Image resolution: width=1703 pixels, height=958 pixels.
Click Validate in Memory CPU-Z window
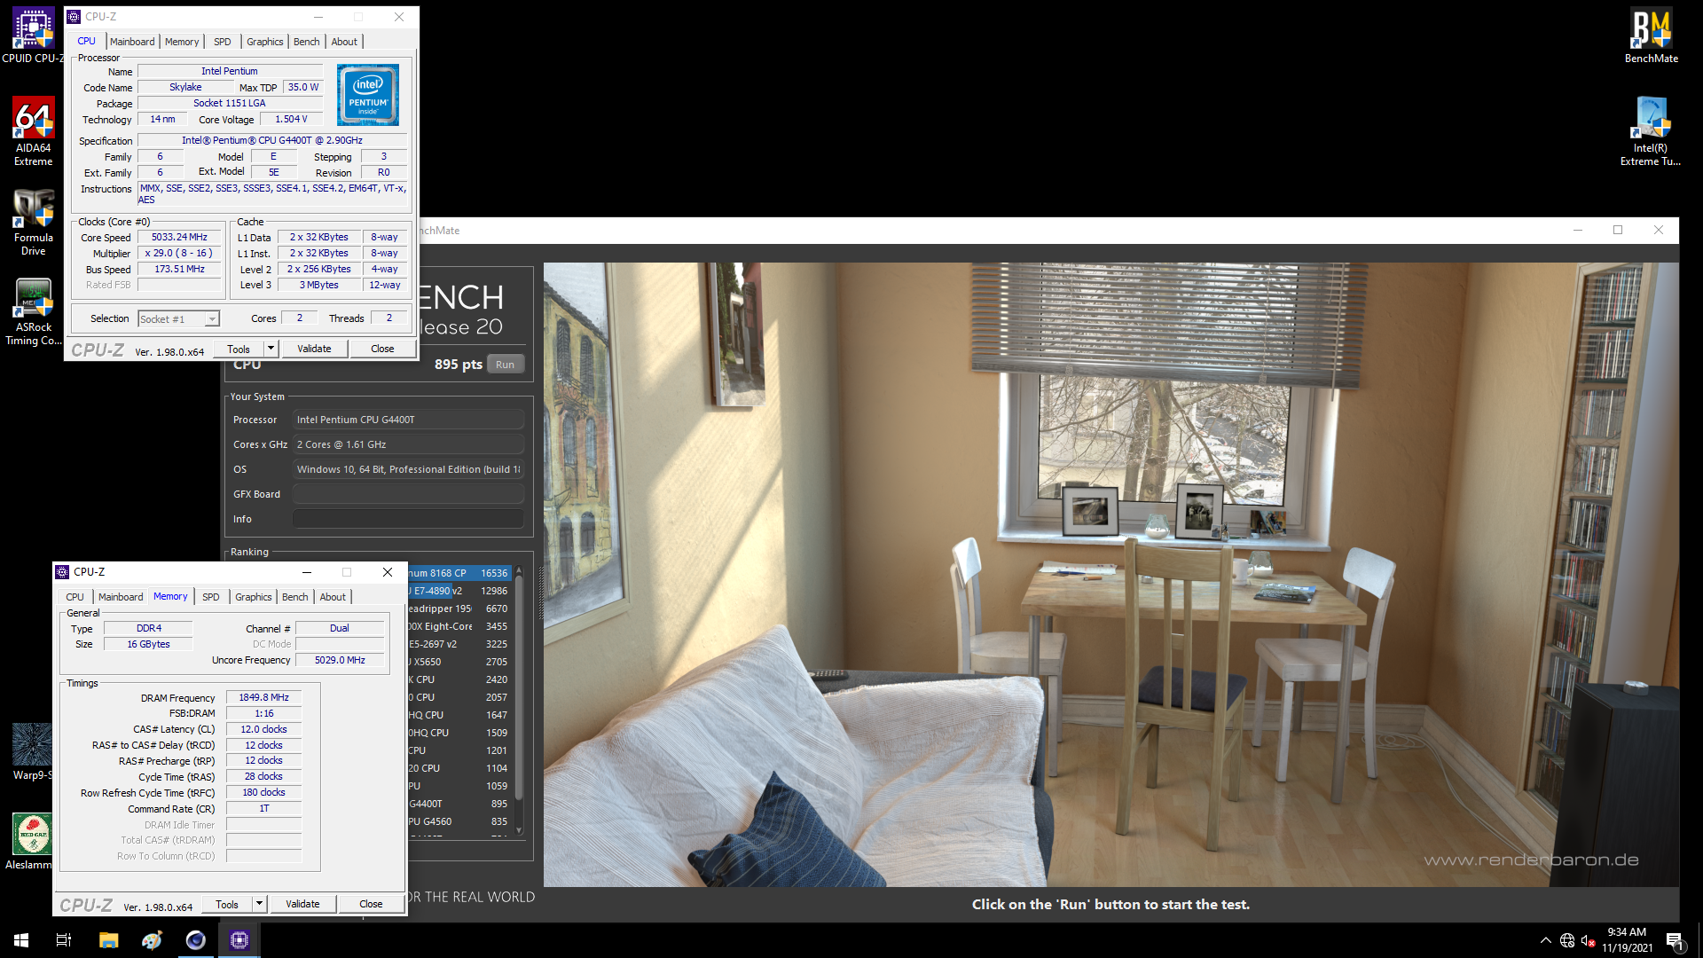(302, 904)
